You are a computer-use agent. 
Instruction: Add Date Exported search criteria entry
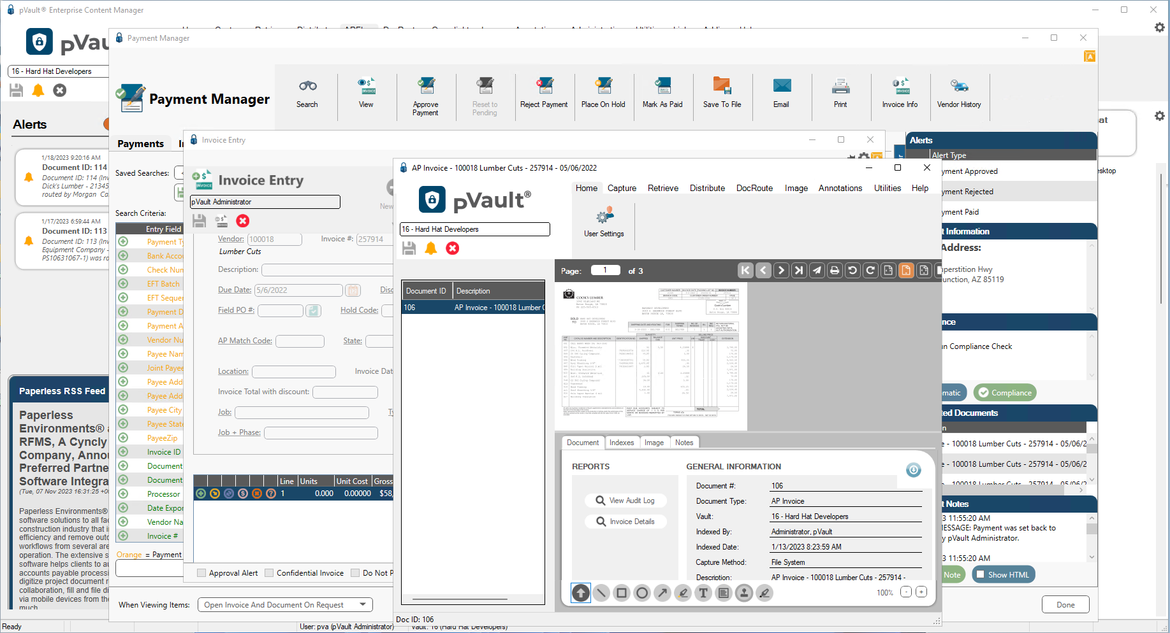(x=123, y=508)
